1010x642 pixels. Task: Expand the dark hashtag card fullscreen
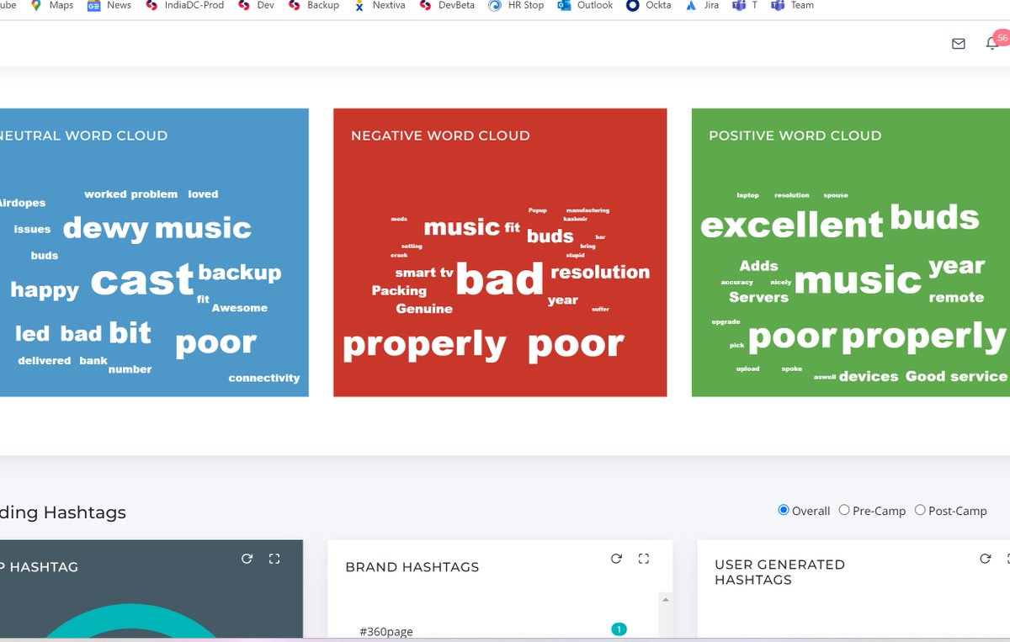pyautogui.click(x=274, y=559)
